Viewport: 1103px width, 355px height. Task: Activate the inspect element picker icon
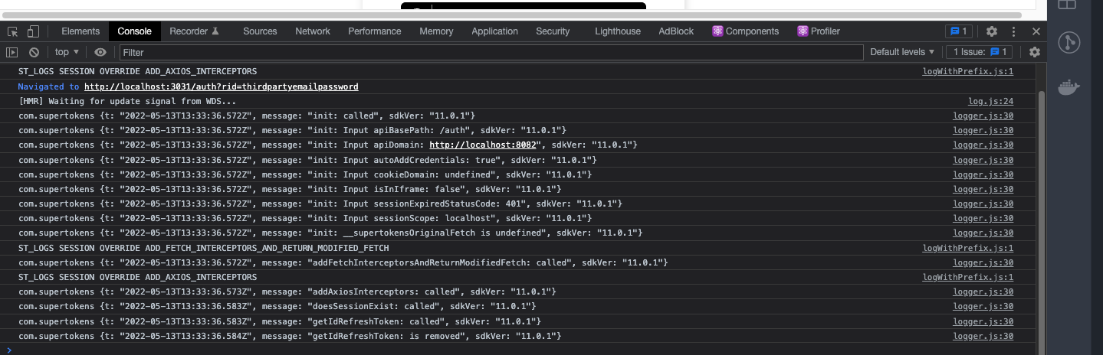tap(13, 31)
